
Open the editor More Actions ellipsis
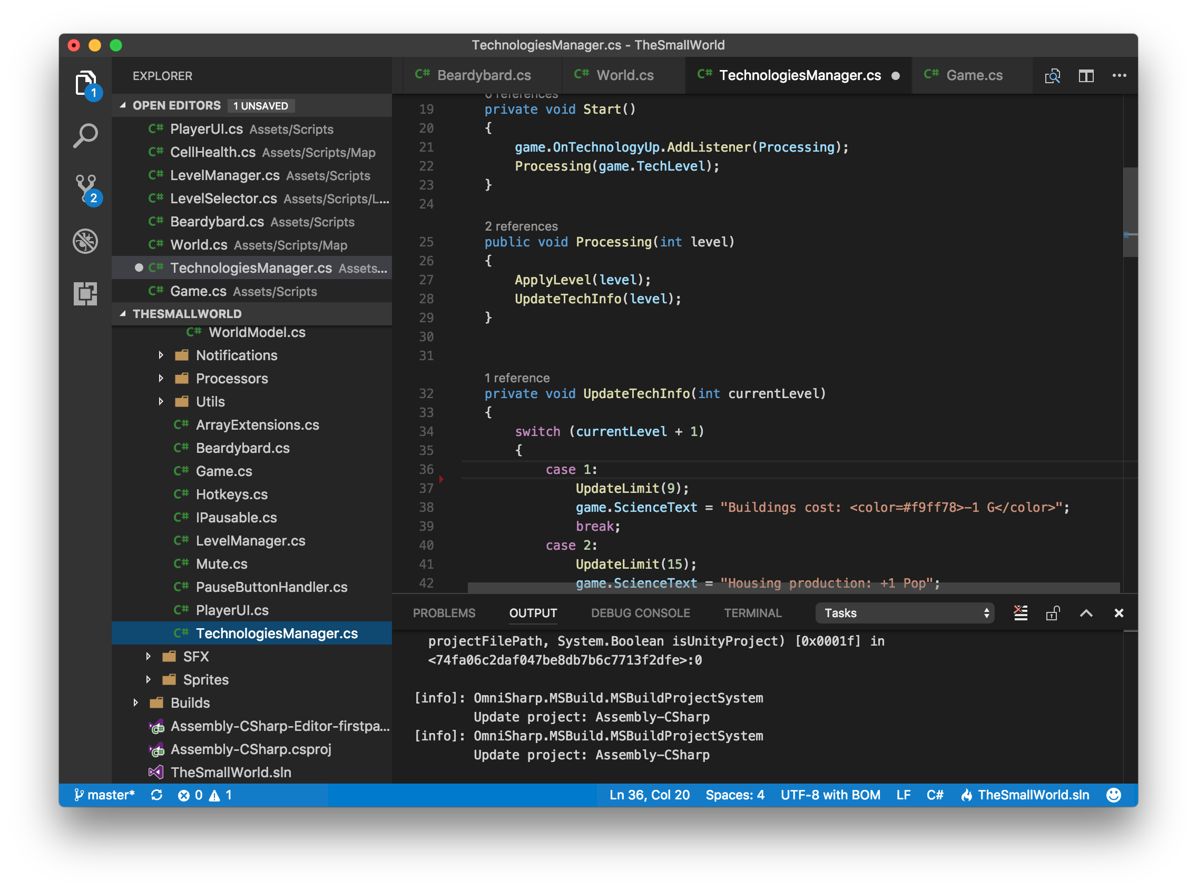coord(1119,75)
